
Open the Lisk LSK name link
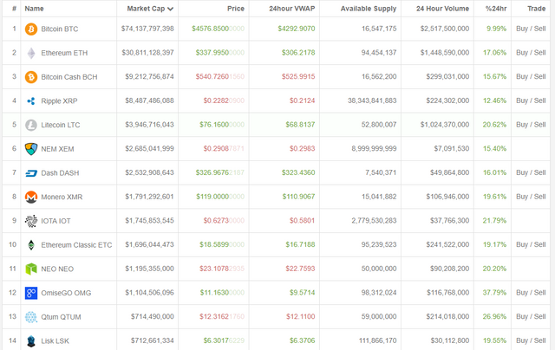click(x=55, y=341)
